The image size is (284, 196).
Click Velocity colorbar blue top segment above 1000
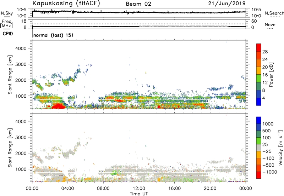tap(259, 120)
